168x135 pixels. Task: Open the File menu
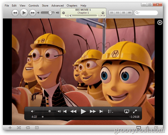[7, 6]
